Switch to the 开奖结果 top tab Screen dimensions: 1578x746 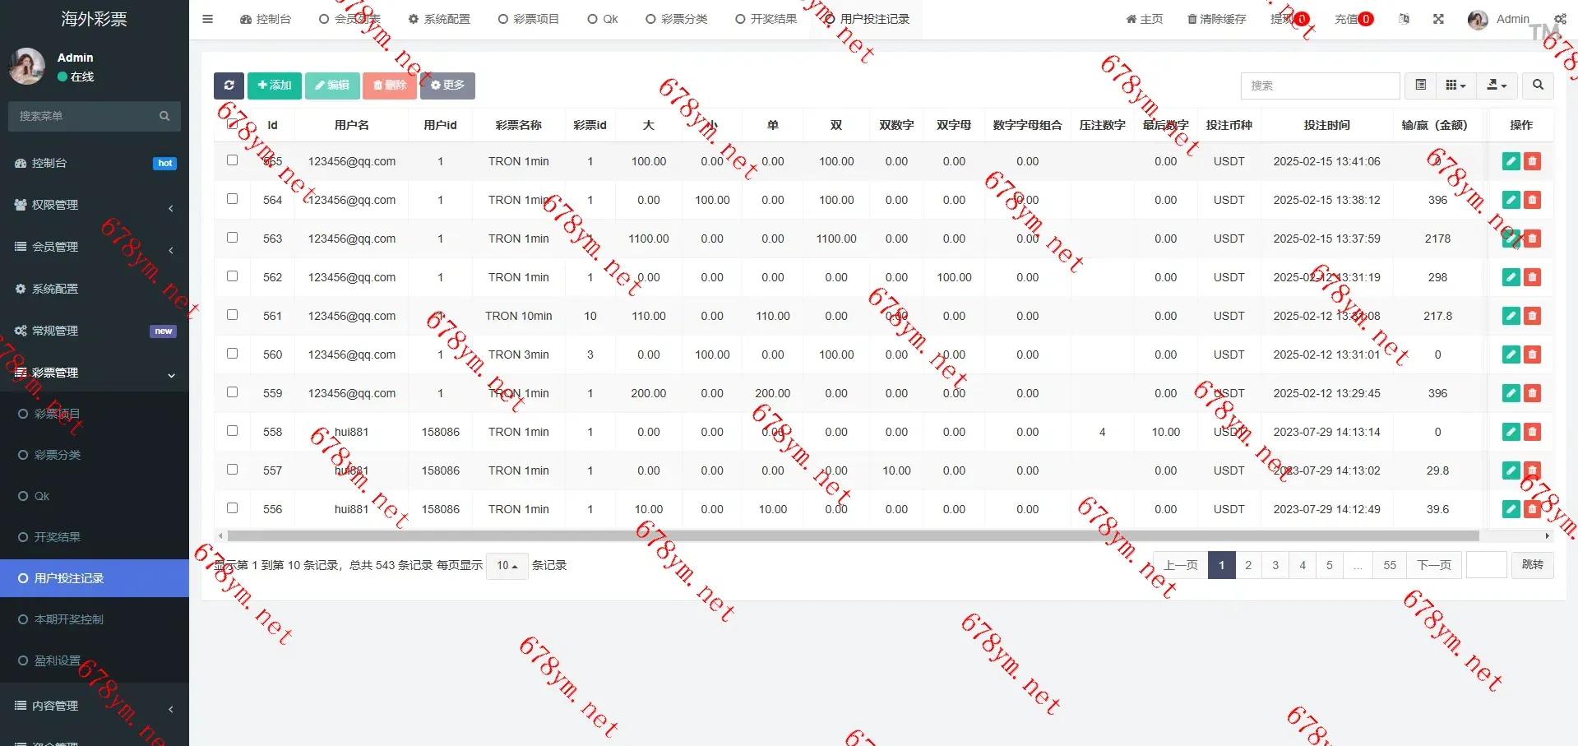point(766,19)
